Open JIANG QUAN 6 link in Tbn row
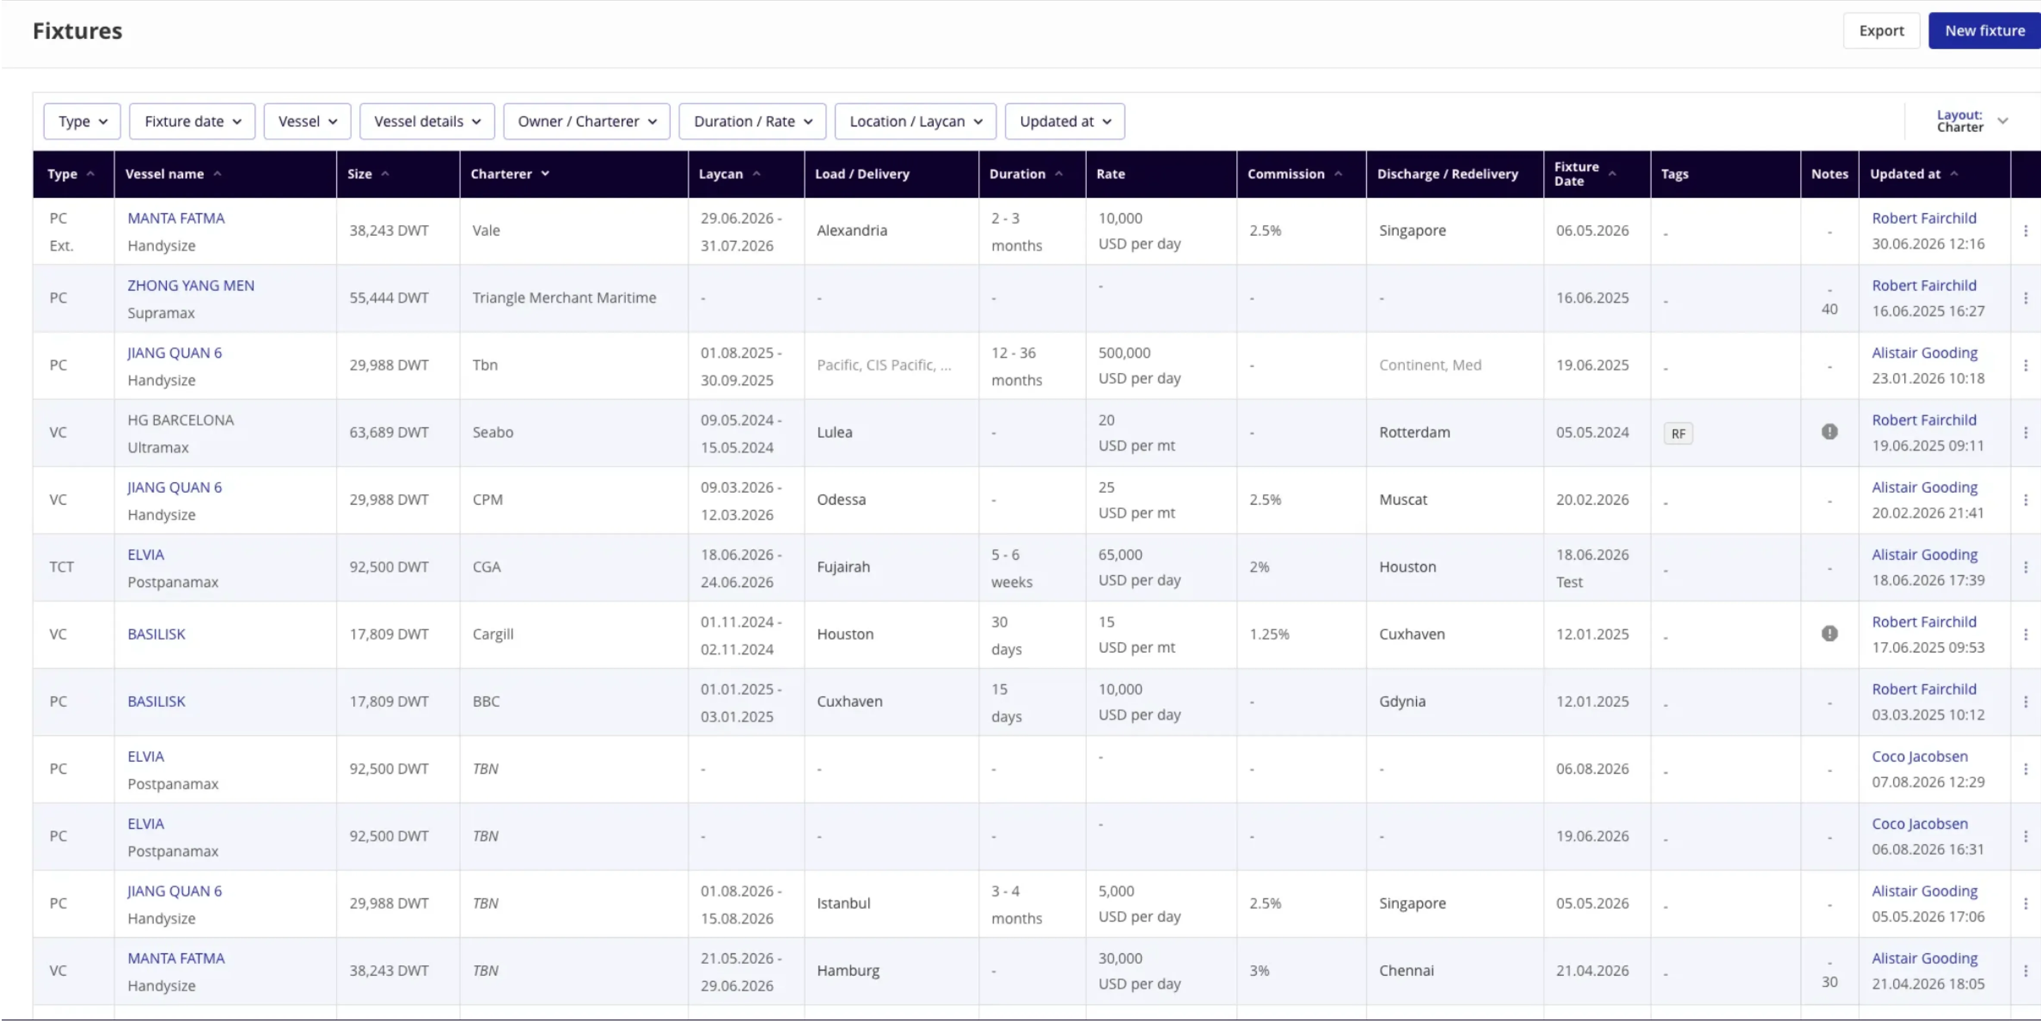 [x=174, y=353]
